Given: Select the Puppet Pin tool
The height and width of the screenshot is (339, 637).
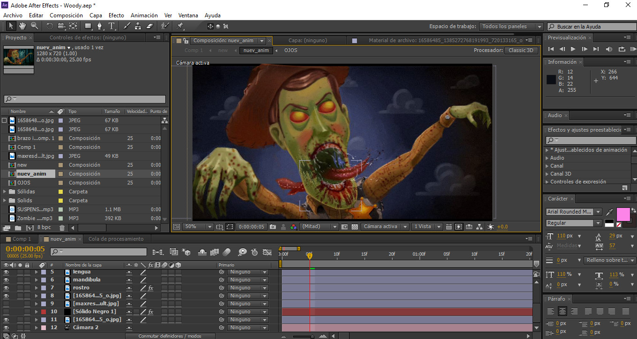Looking at the screenshot, I should [180, 26].
